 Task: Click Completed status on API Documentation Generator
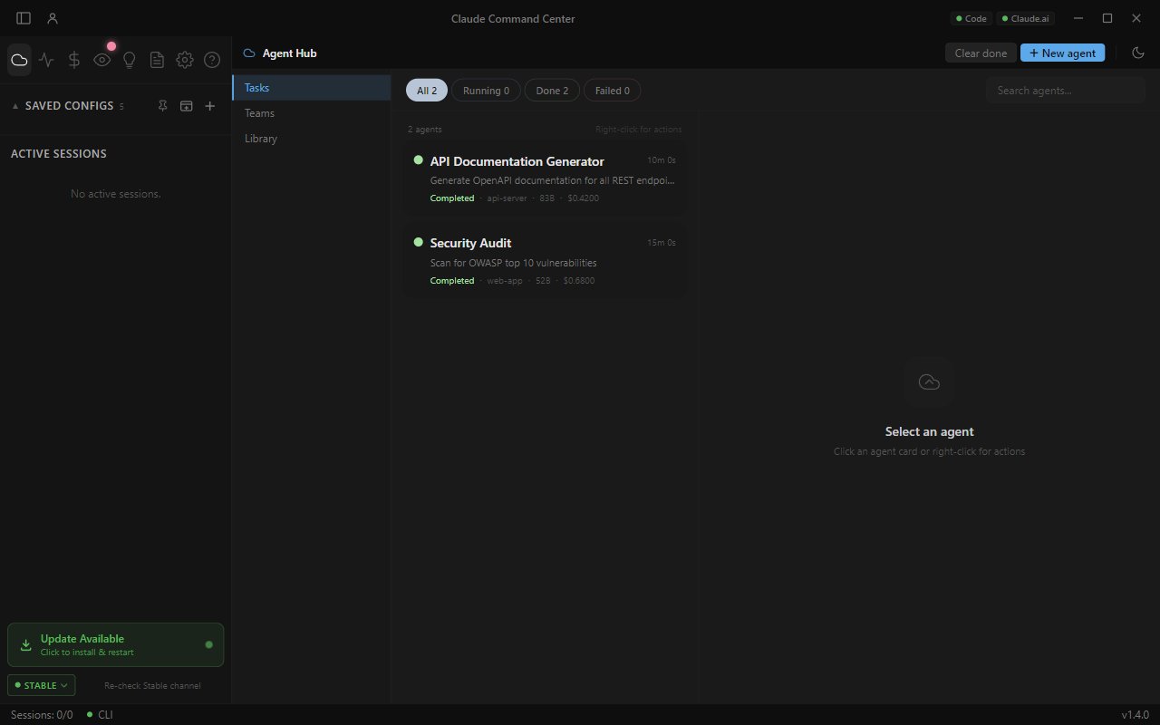[x=452, y=198]
